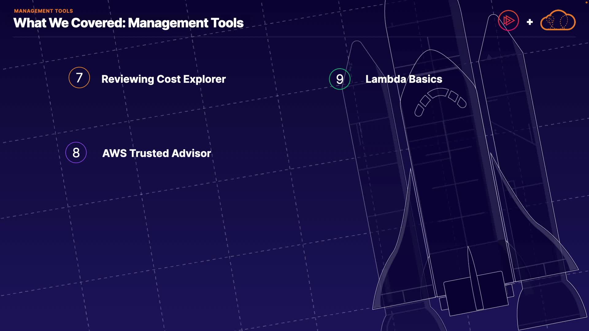
Task: Click the slide title What We Covered
Action: [x=129, y=23]
